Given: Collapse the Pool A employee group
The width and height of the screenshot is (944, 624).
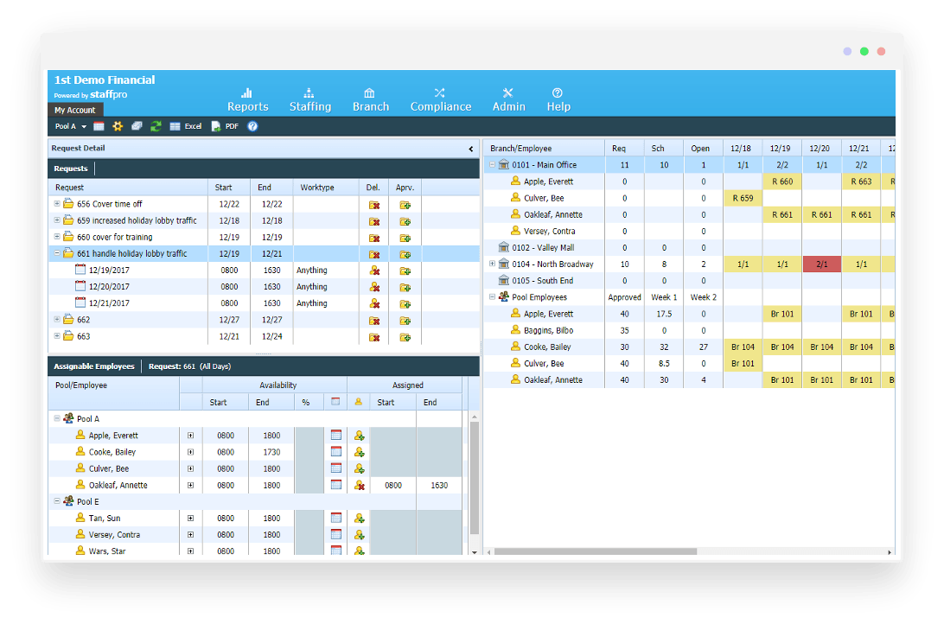Looking at the screenshot, I should click(57, 418).
